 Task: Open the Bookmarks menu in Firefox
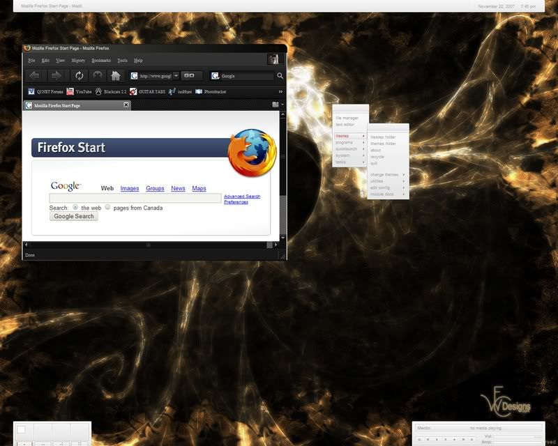point(101,61)
